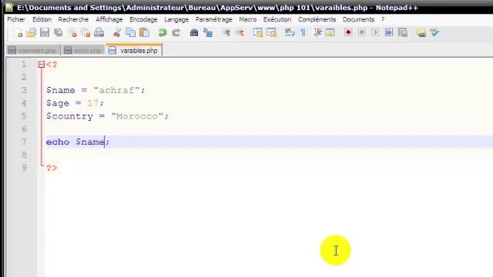Click the "achraf" string on line 3

[x=116, y=91]
